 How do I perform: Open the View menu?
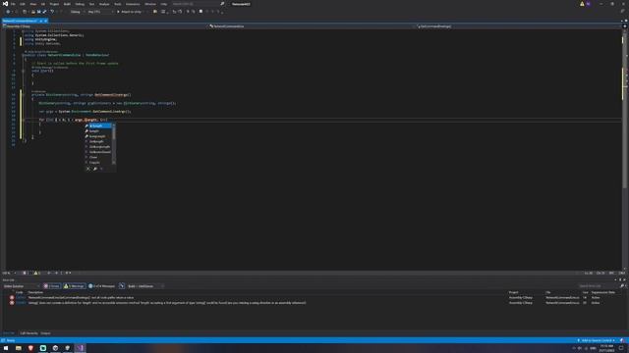point(32,4)
